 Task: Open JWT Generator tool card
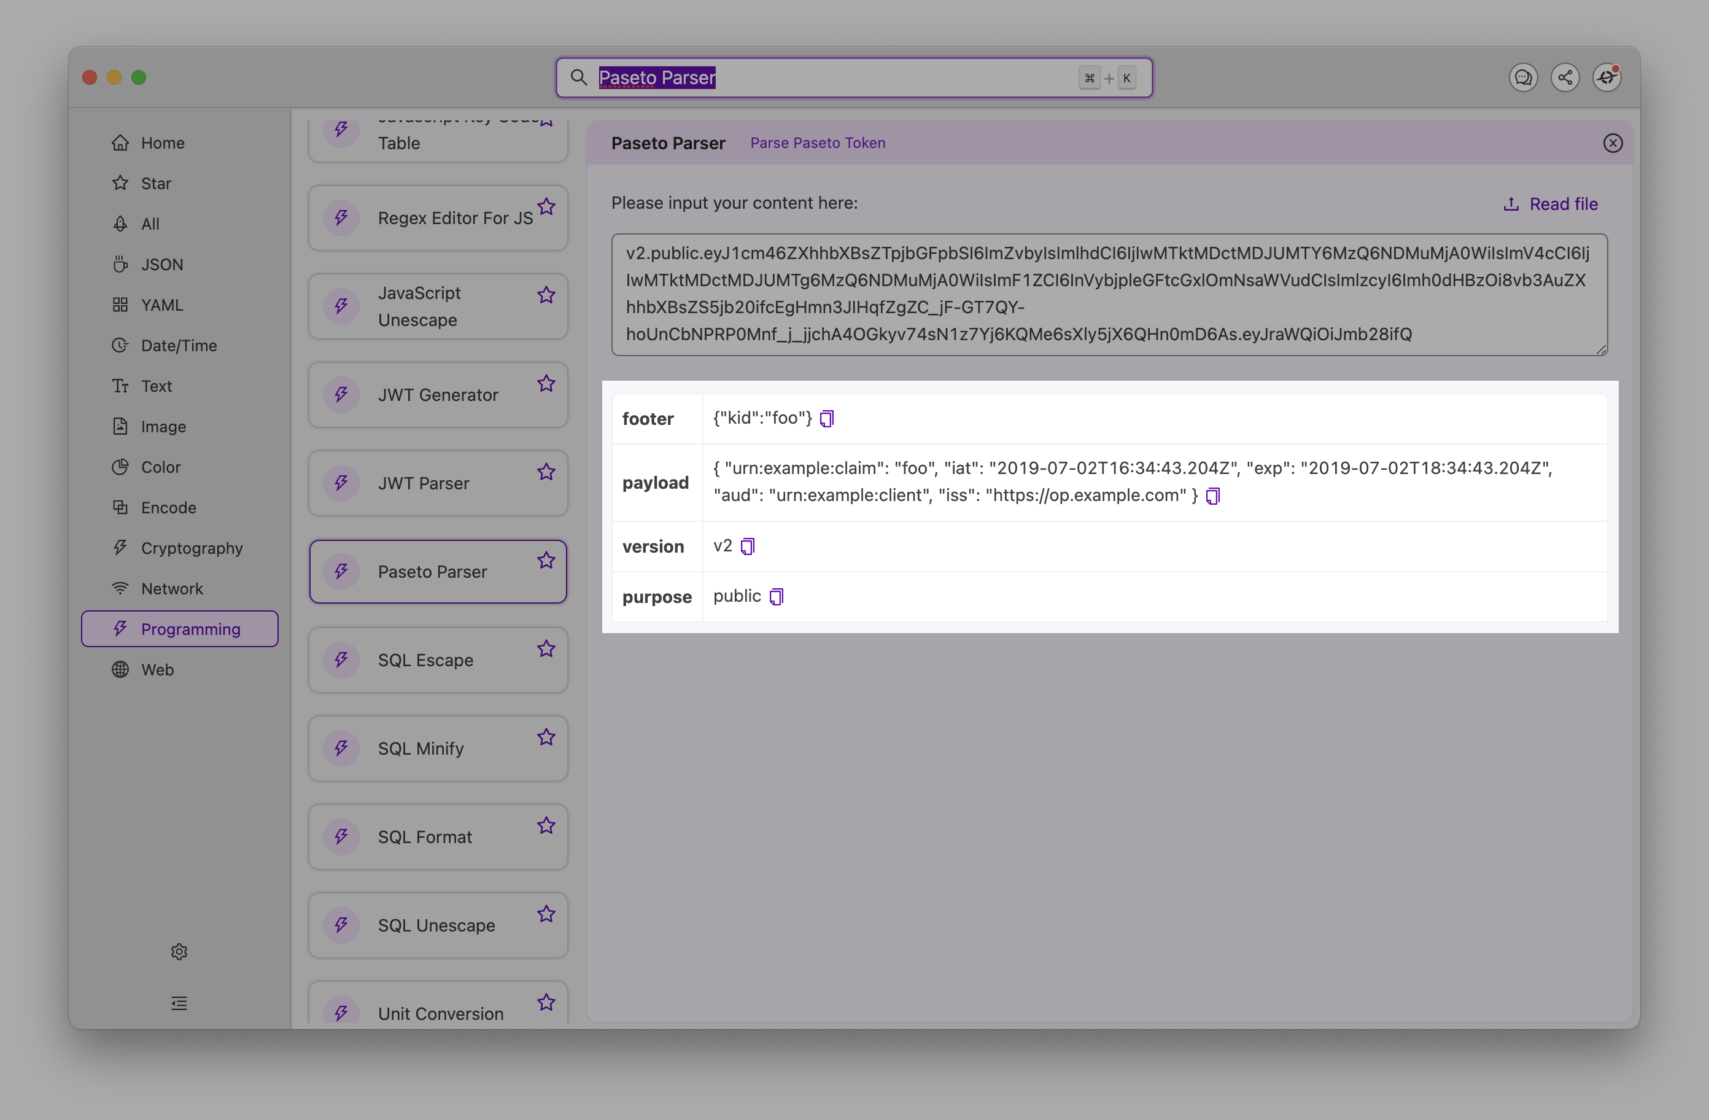coord(438,394)
